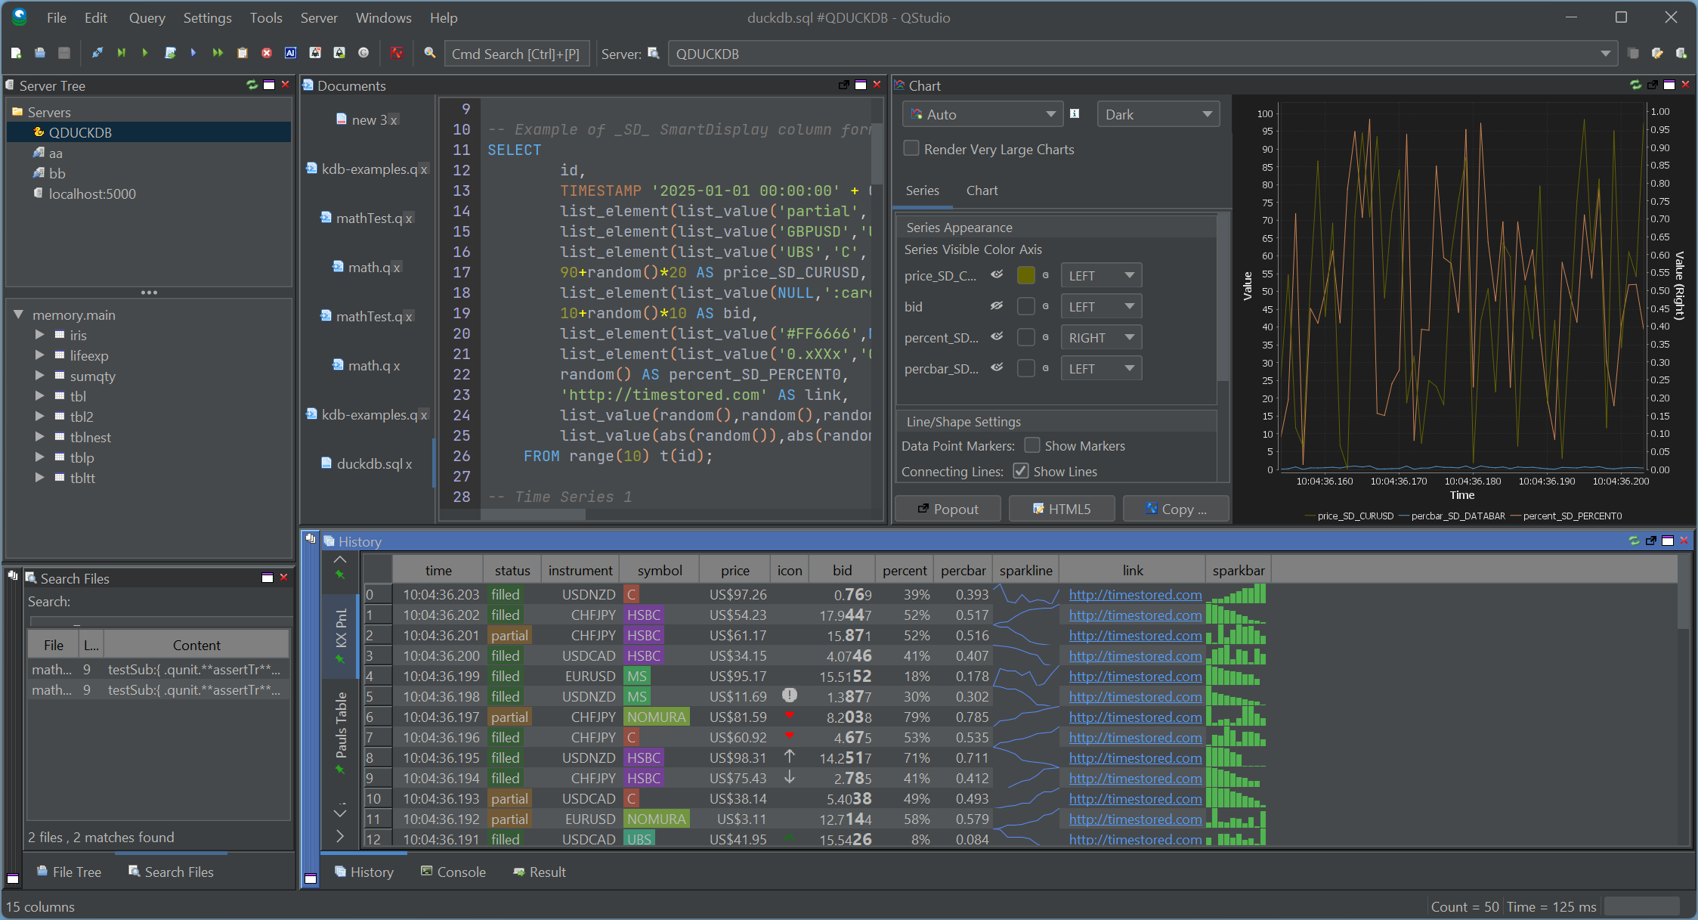Click the clipboard paste toolbar icon
The width and height of the screenshot is (1698, 920).
click(243, 53)
